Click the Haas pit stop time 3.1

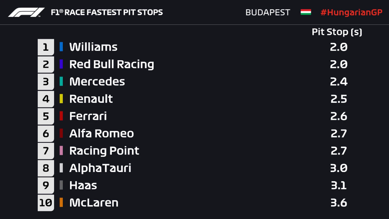coord(339,185)
